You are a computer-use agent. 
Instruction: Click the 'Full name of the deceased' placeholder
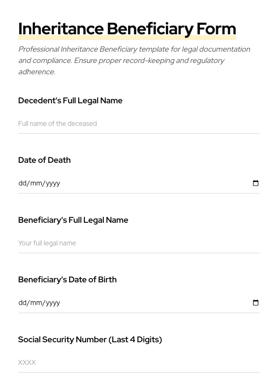coord(57,124)
